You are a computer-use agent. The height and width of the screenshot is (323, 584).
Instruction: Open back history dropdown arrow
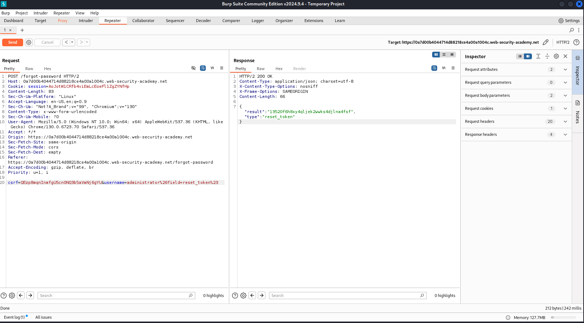pyautogui.click(x=72, y=42)
